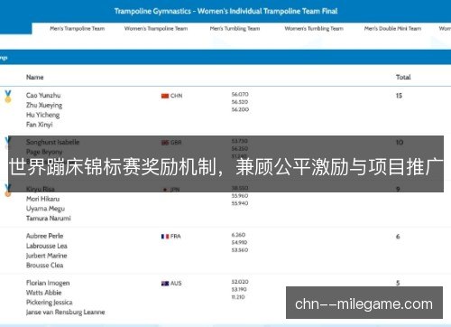Select athlete name Mori Hikaru
Image resolution: width=451 pixels, height=327 pixels.
point(42,199)
